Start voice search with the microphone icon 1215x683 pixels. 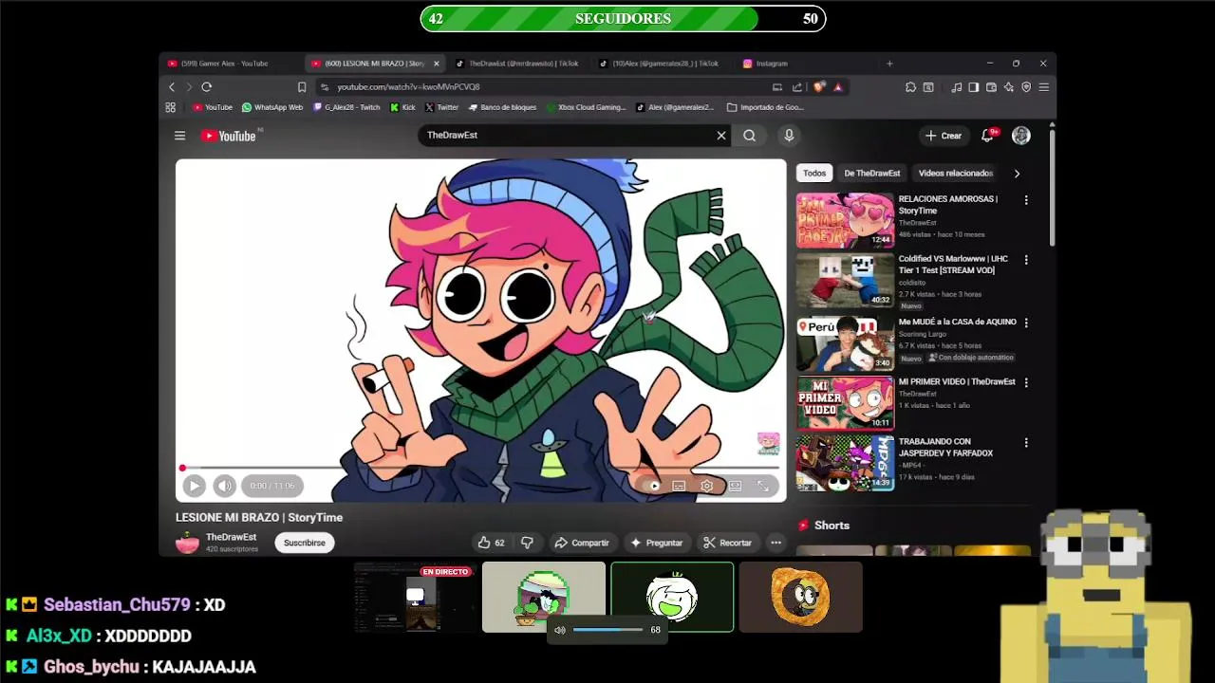click(x=789, y=136)
